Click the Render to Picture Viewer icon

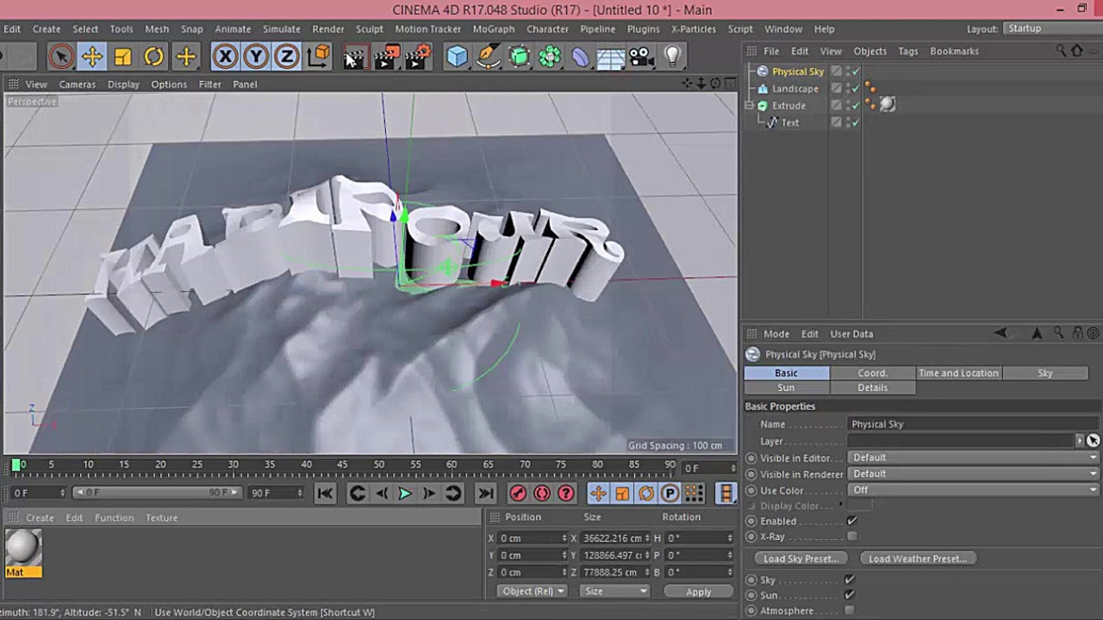click(x=385, y=56)
